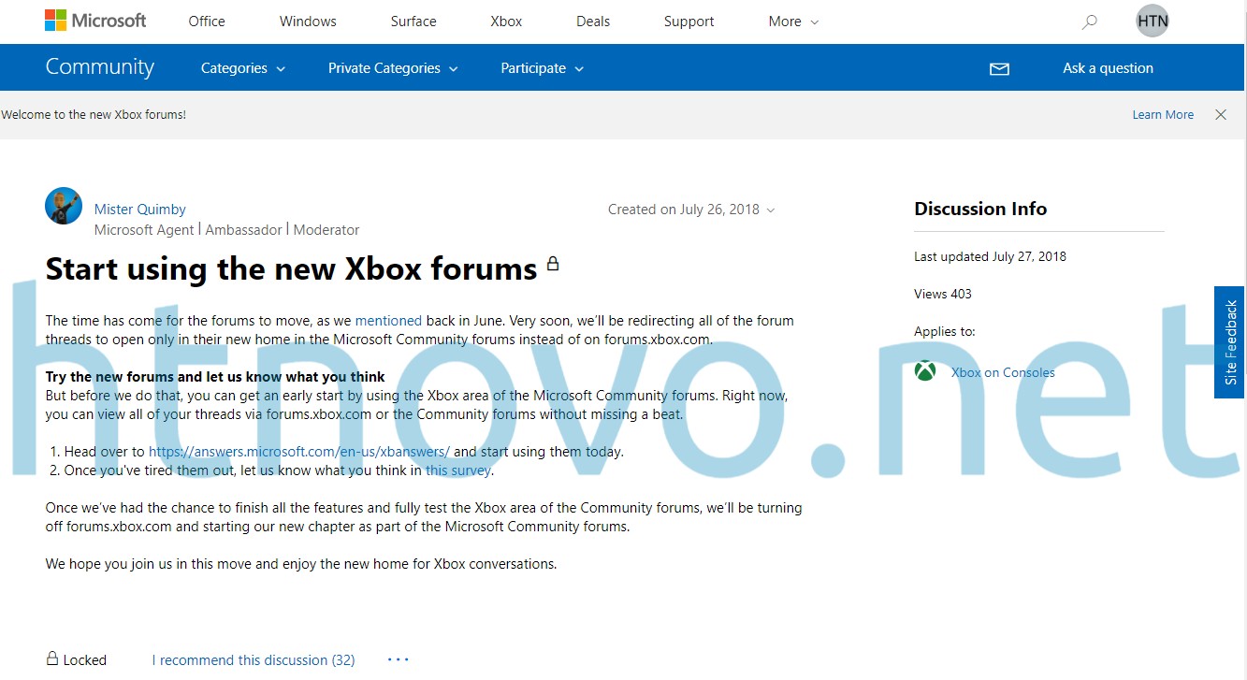Open the More navigation menu
This screenshot has width=1247, height=680.
pos(790,21)
